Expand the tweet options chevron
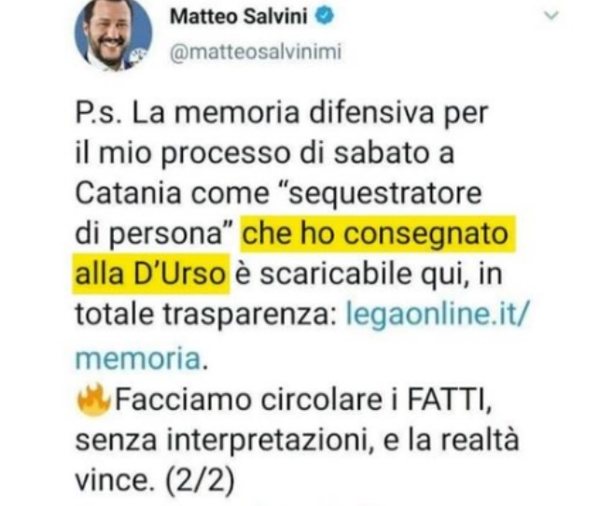Screen dimensions: 613x506 [x=551, y=16]
